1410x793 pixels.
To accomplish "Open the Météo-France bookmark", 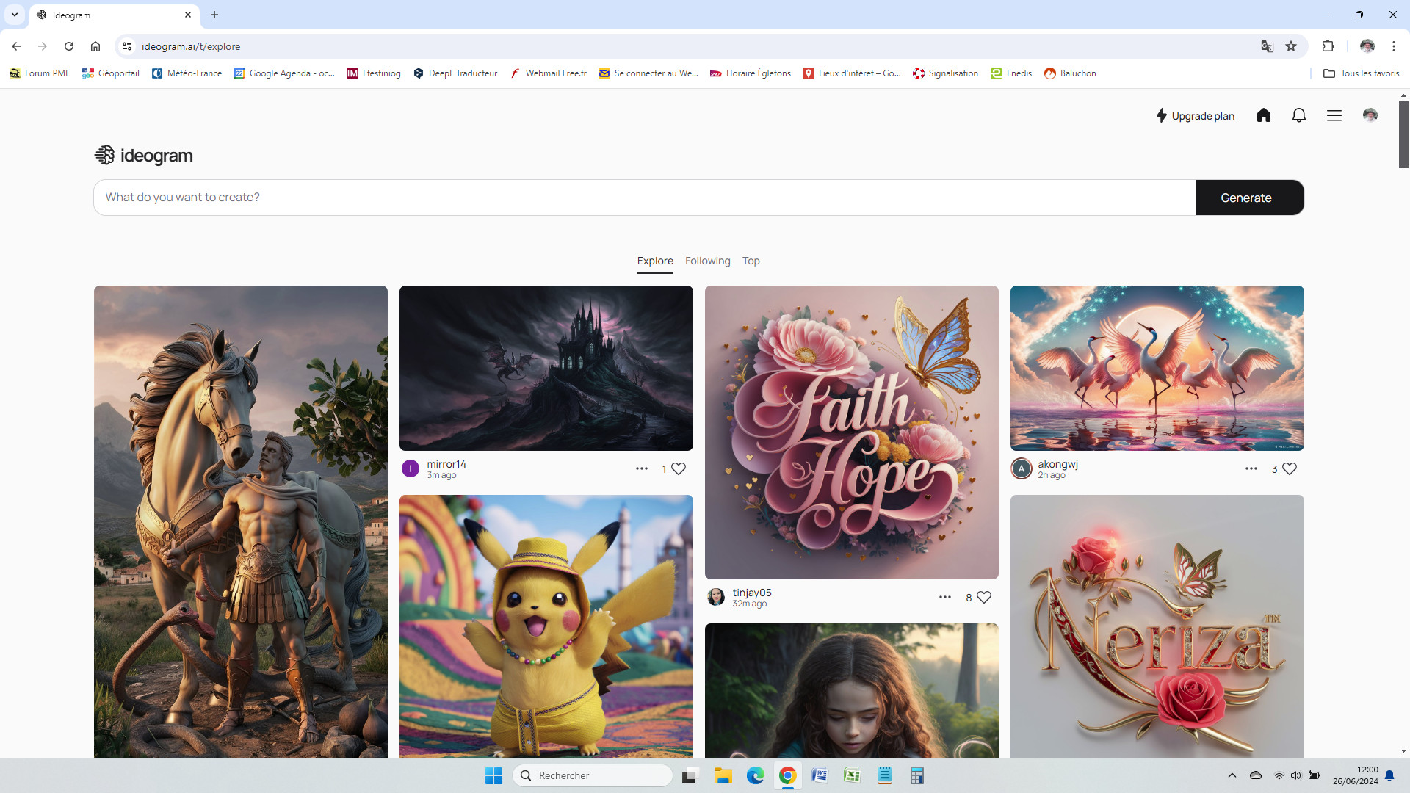I will pos(187,73).
